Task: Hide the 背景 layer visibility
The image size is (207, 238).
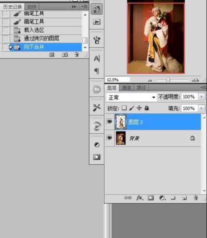Action: [x=110, y=138]
